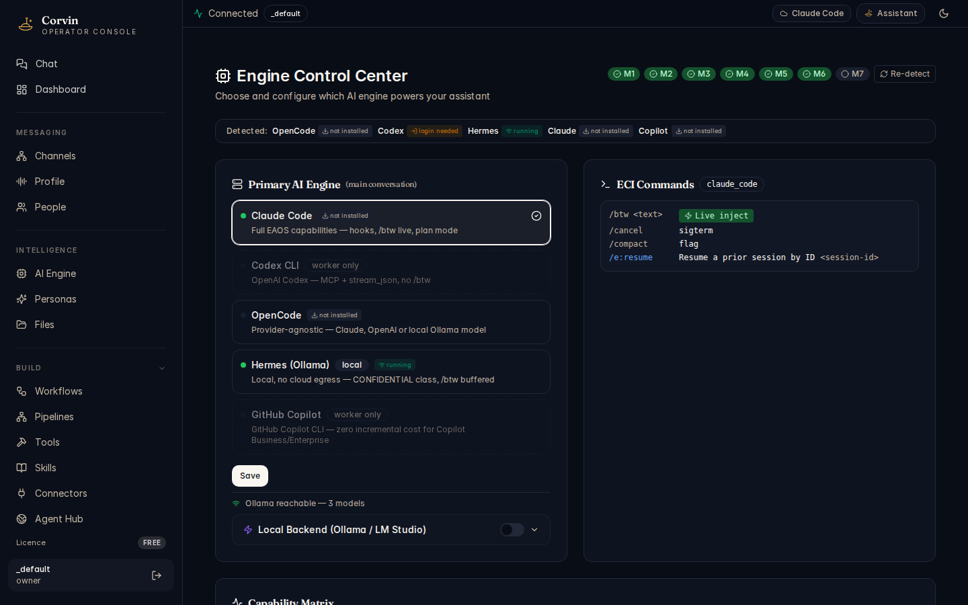
Task: Click the M2 milestone badge
Action: (661, 74)
